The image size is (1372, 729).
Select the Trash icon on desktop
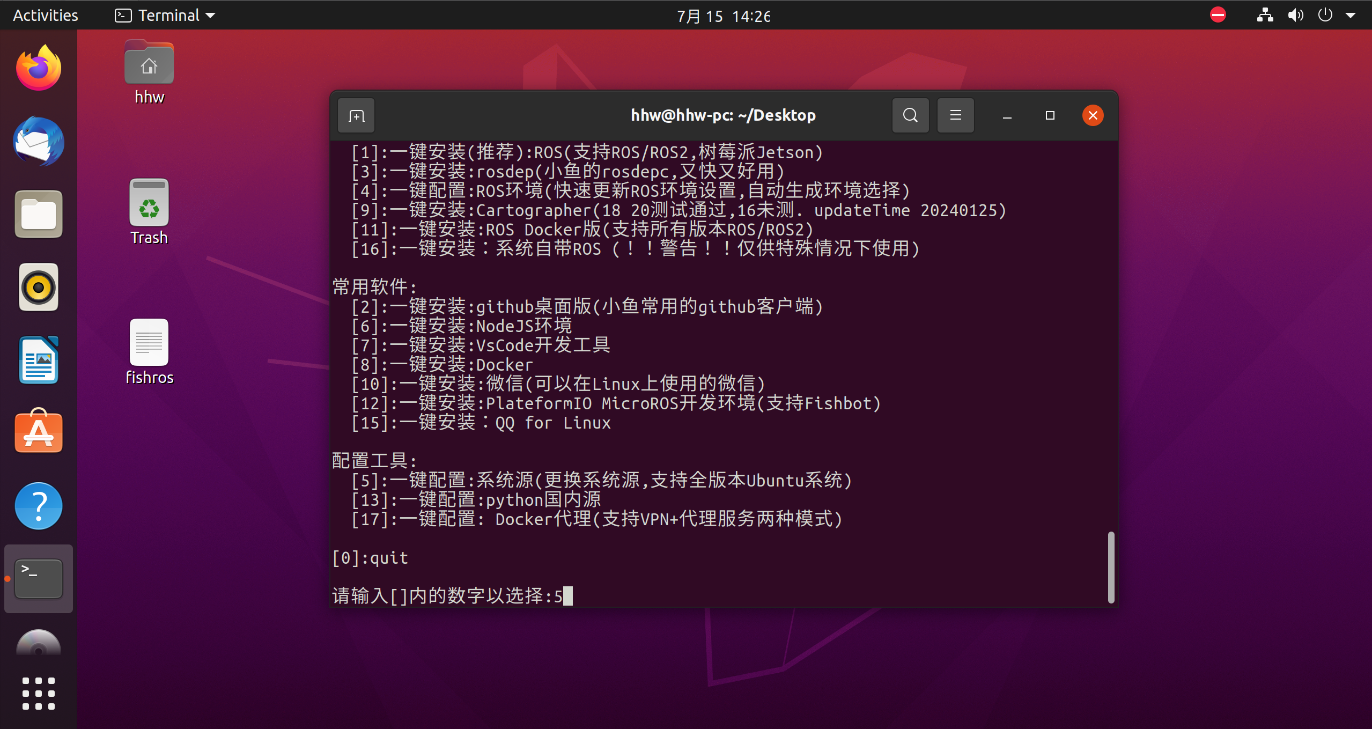tap(149, 212)
